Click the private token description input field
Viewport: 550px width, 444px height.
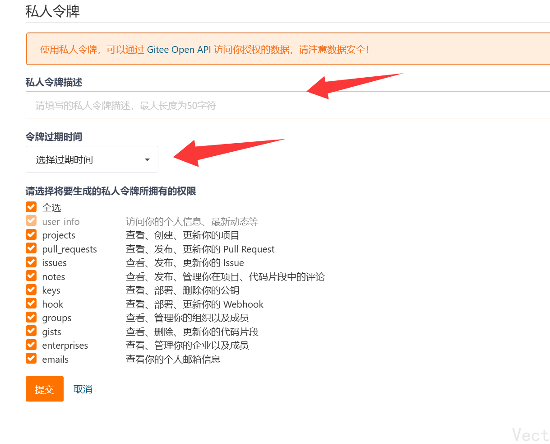(288, 105)
